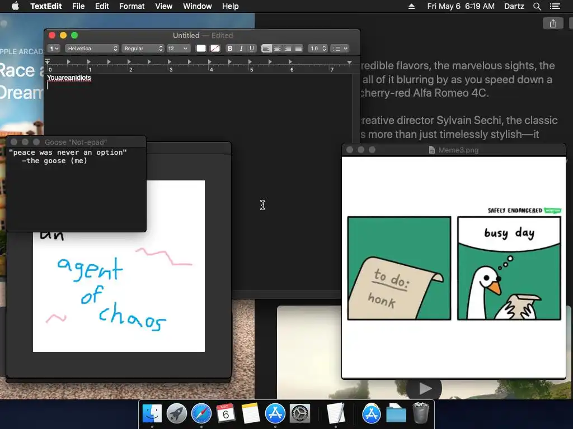Click the text background color swatch
This screenshot has height=429, width=573.
point(215,49)
